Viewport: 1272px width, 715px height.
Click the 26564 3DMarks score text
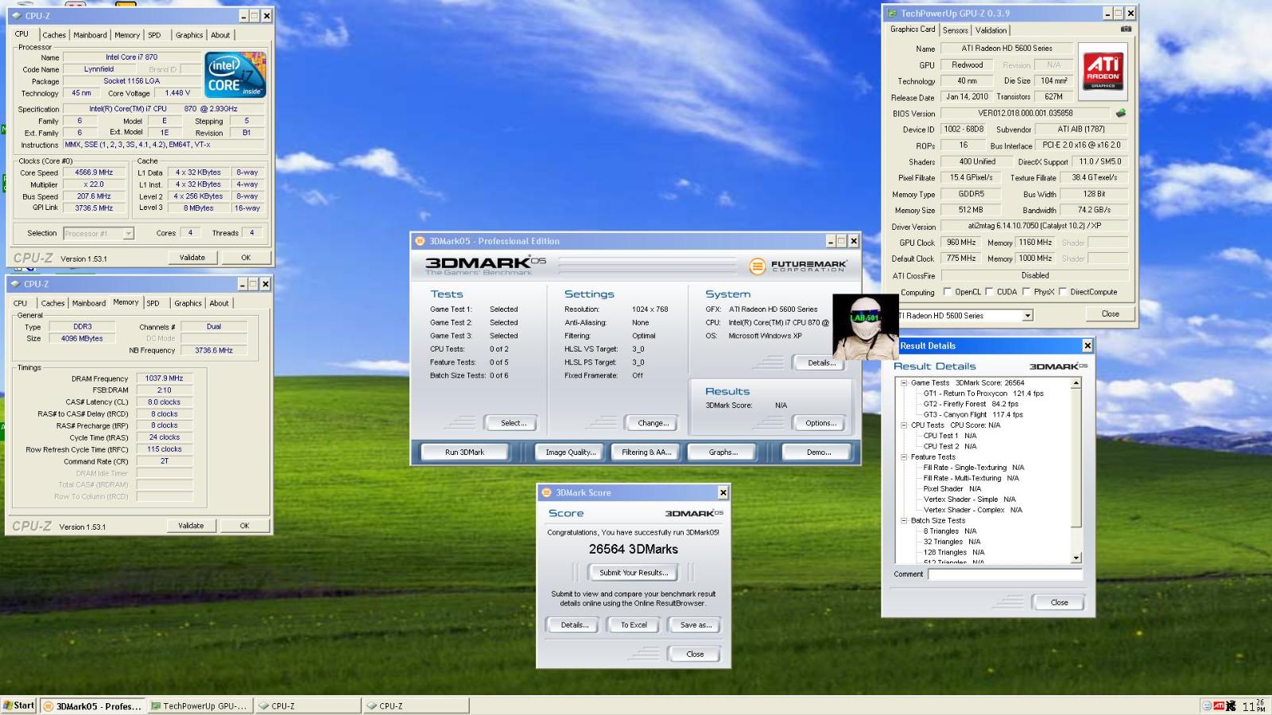pyautogui.click(x=634, y=550)
